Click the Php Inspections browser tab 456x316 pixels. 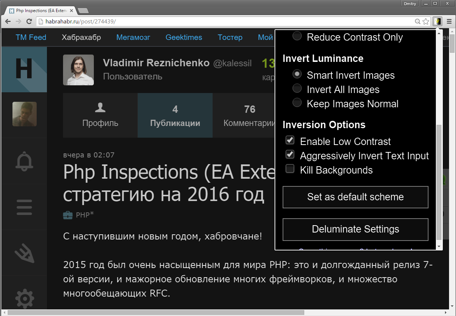tap(40, 10)
